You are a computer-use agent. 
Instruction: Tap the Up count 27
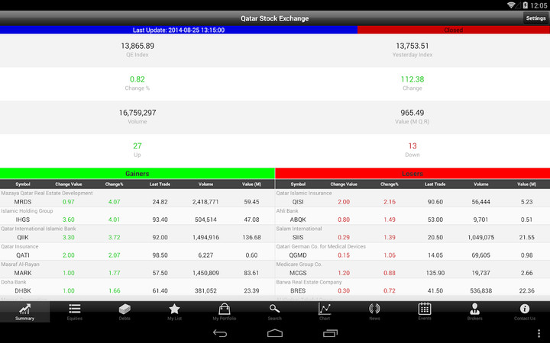tap(137, 146)
